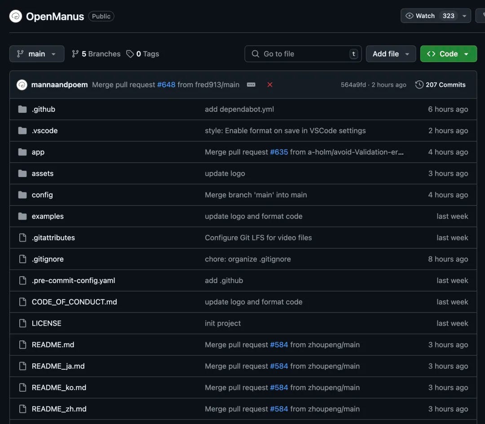485x424 pixels.
Task: Click the tags icon next to 0 Tags
Action: [x=130, y=54]
